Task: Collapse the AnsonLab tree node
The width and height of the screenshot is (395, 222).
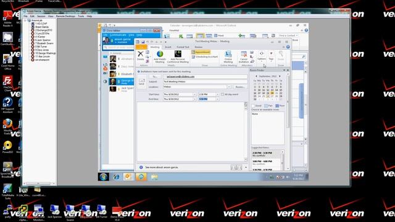Action: 25,20
